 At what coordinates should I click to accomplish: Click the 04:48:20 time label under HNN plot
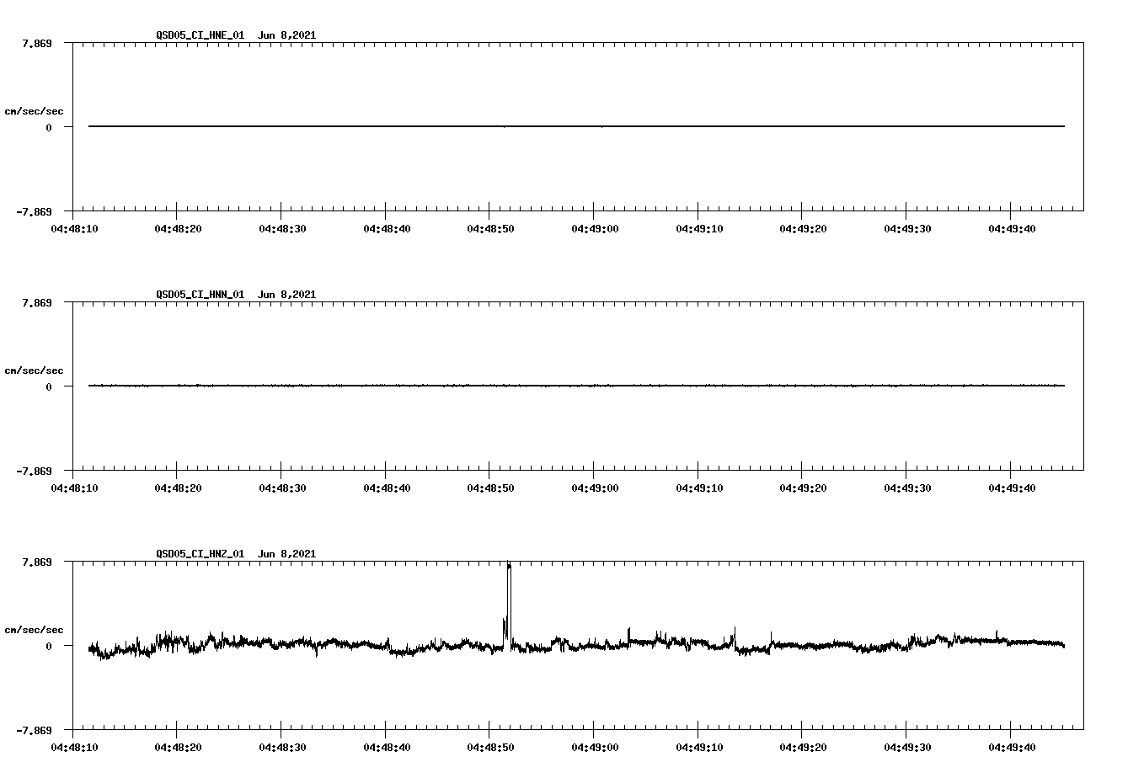tap(178, 488)
